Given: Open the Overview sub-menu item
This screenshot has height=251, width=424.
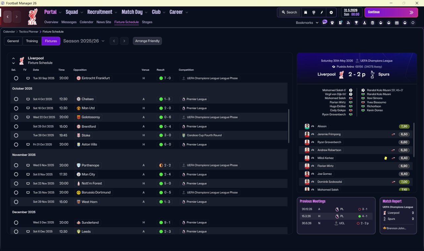Looking at the screenshot, I should pos(51,22).
